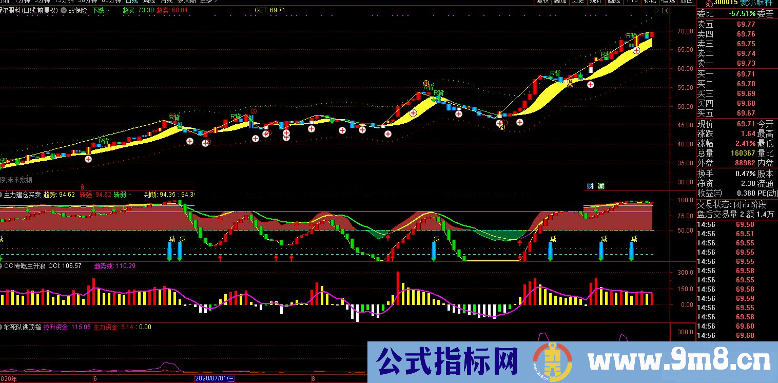Click the 卖一 price 69.73
Viewport: 778px width, 383px height.
coord(746,63)
